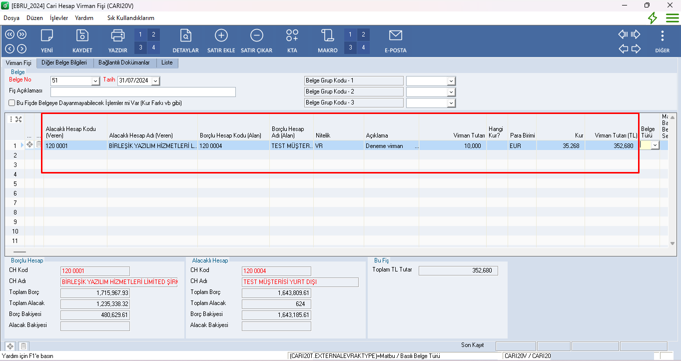
Task: Click SATIR ÇIKAR minus icon
Action: click(x=256, y=35)
